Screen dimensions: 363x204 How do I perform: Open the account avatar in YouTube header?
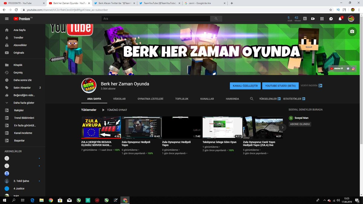[351, 19]
